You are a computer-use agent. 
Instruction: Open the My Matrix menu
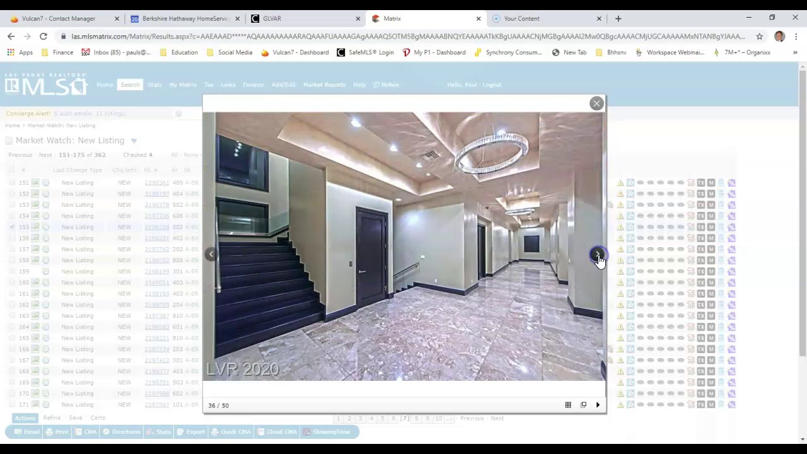pos(183,84)
